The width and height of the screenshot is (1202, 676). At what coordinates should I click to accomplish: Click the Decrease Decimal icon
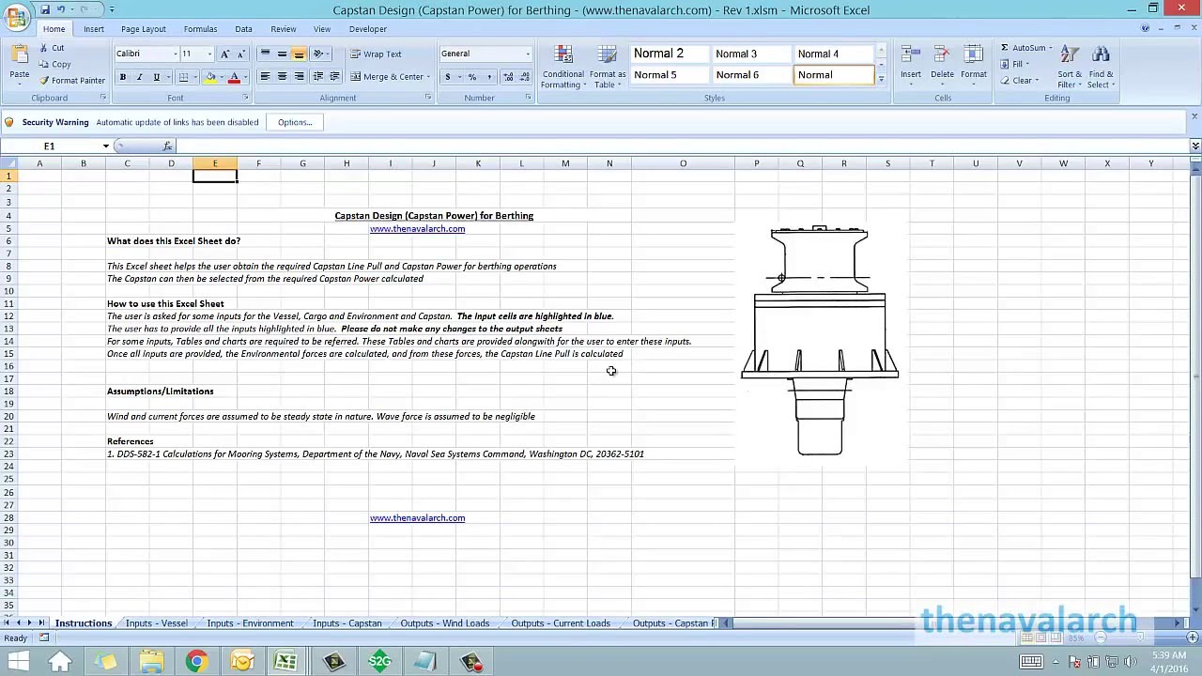click(523, 77)
